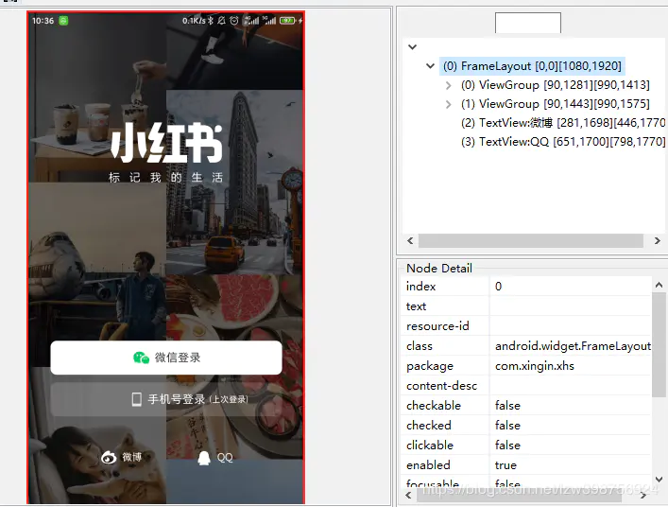
Task: Click Node Detail scroll down arrow
Action: (x=659, y=480)
